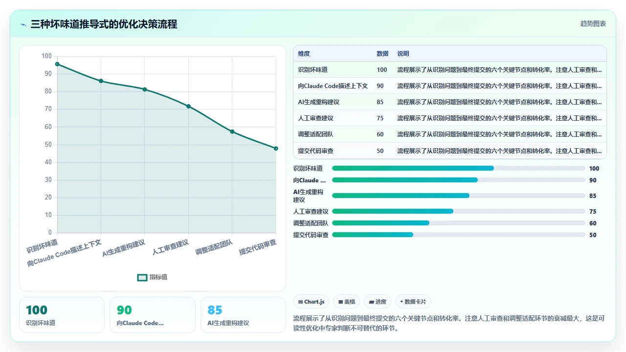Select the 进度 tag chip
Image resolution: width=626 pixels, height=352 pixels.
point(378,302)
